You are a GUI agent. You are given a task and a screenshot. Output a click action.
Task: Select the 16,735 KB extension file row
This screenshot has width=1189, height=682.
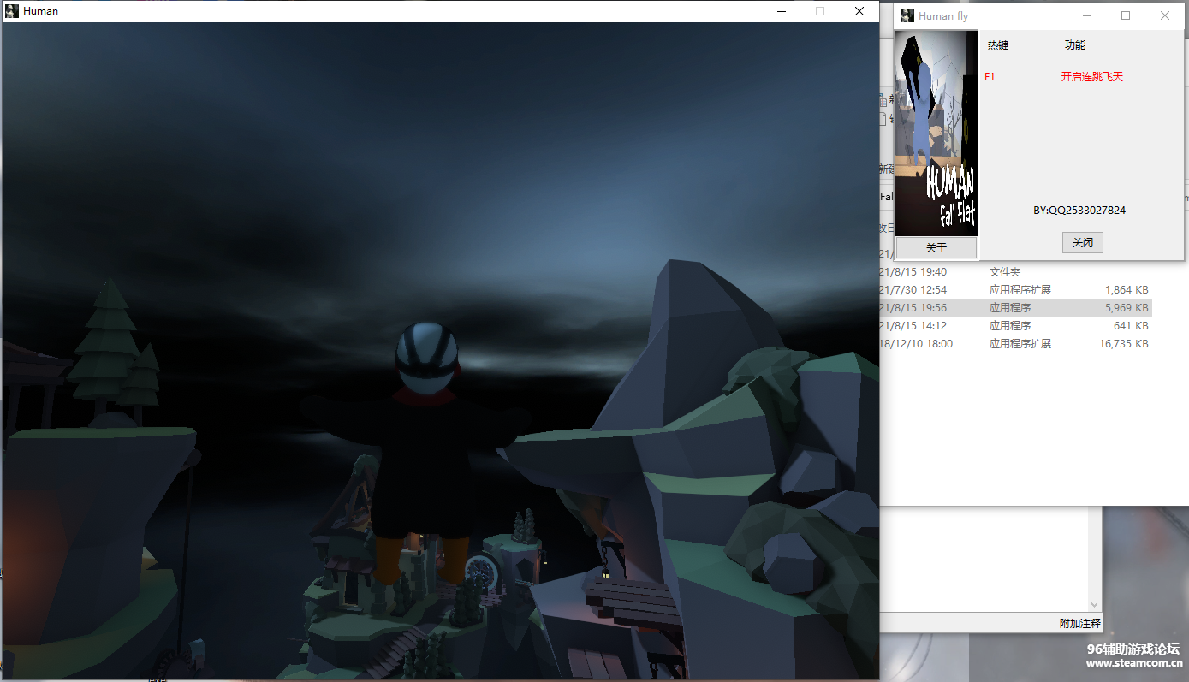(1014, 344)
